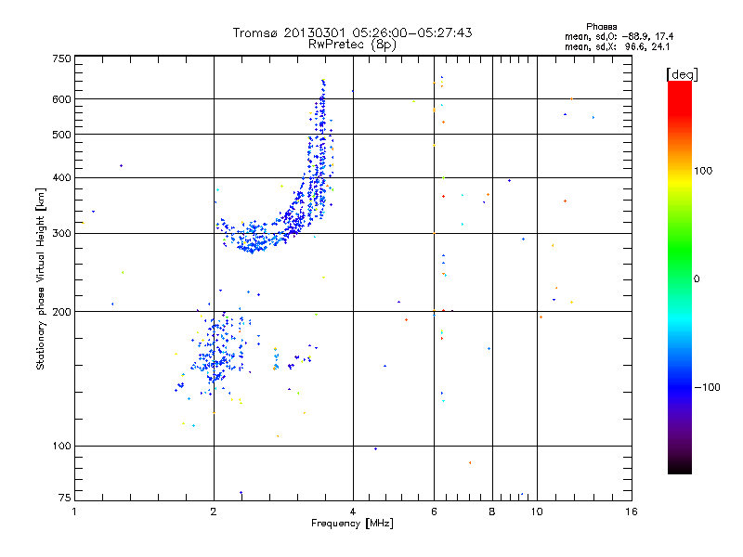Click the '[deg]' colorbar unit label
The height and width of the screenshot is (557, 743).
682,74
